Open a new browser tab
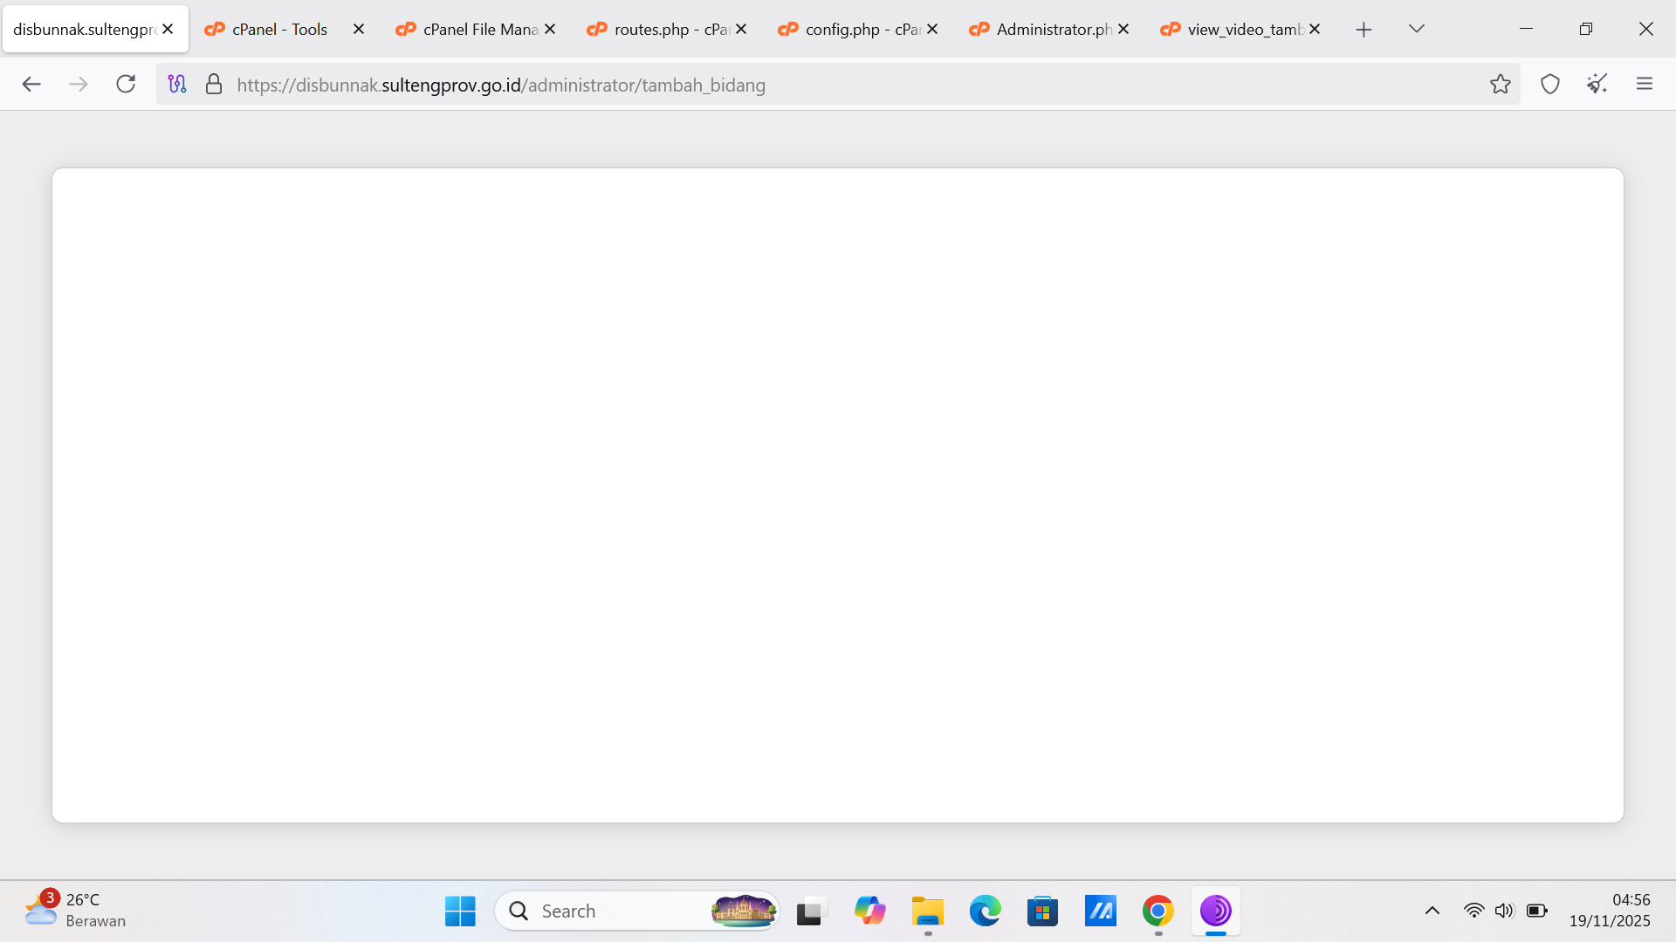This screenshot has width=1676, height=942. pyautogui.click(x=1363, y=30)
